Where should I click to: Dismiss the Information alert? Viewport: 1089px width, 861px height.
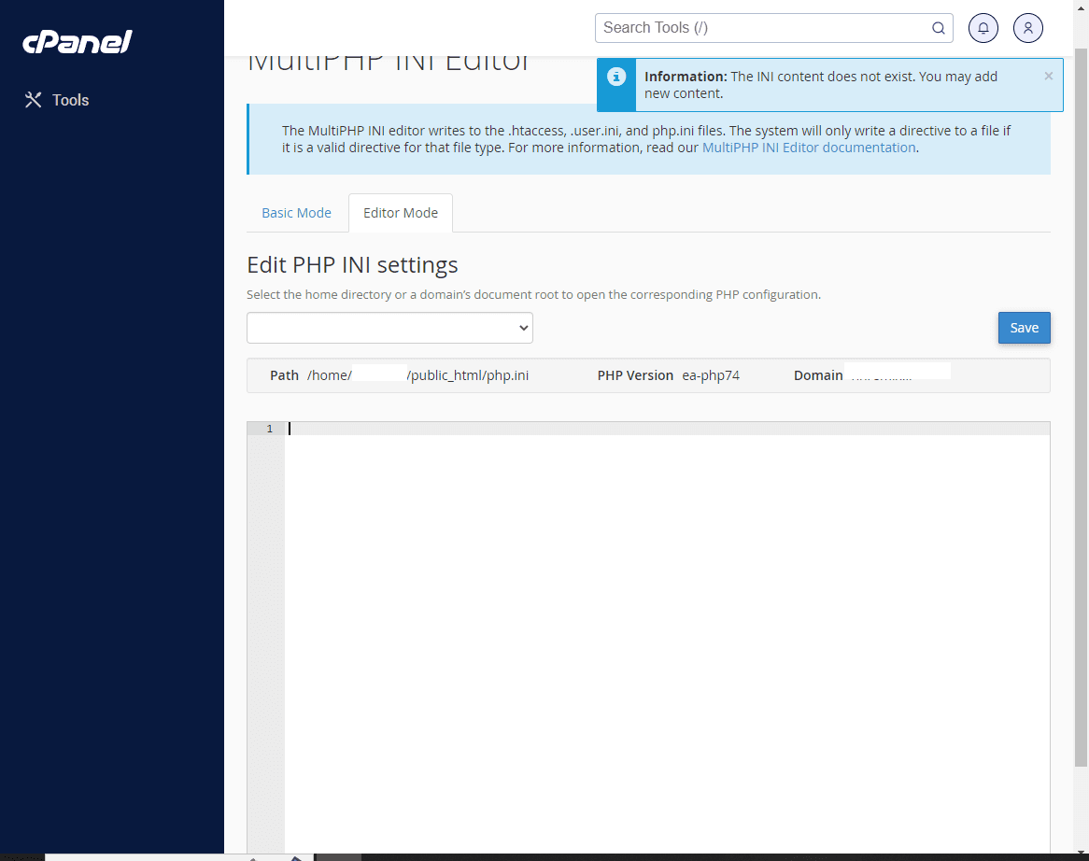[x=1049, y=76]
